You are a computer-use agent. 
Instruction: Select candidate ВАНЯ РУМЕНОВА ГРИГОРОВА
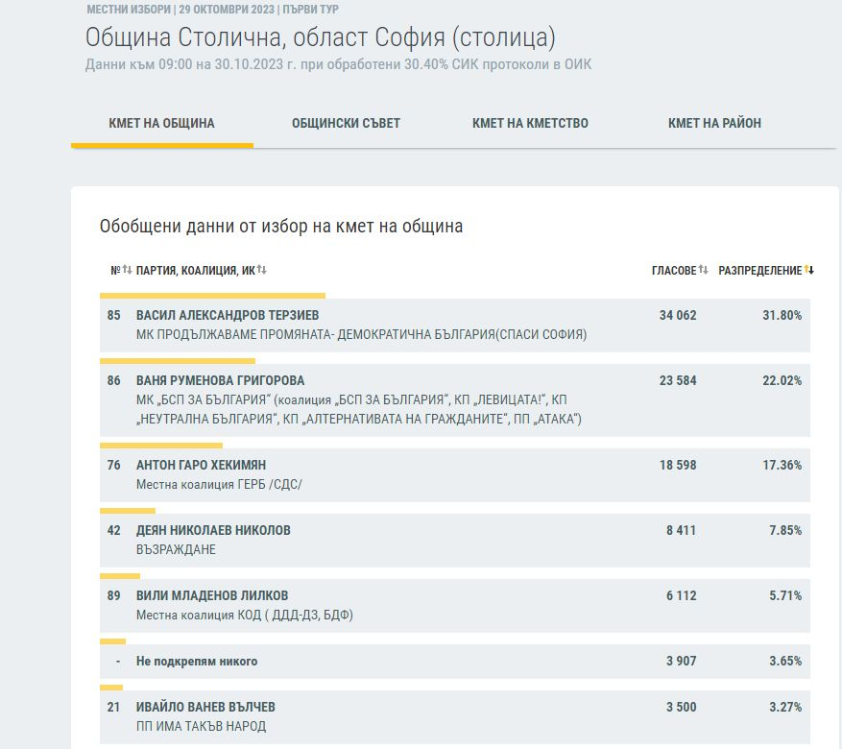coord(220,380)
